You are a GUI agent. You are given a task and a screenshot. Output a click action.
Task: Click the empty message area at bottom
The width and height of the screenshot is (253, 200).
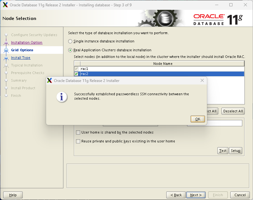click(158, 176)
